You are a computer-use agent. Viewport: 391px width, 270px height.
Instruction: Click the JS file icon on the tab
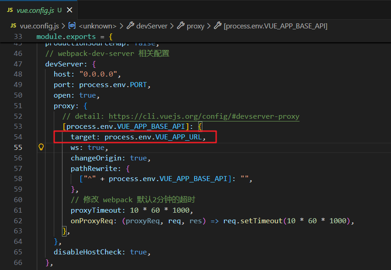pos(10,10)
